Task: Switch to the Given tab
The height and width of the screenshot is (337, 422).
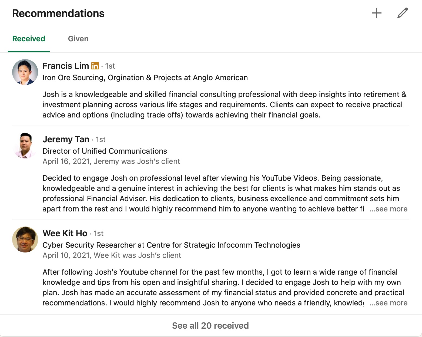Action: point(78,39)
